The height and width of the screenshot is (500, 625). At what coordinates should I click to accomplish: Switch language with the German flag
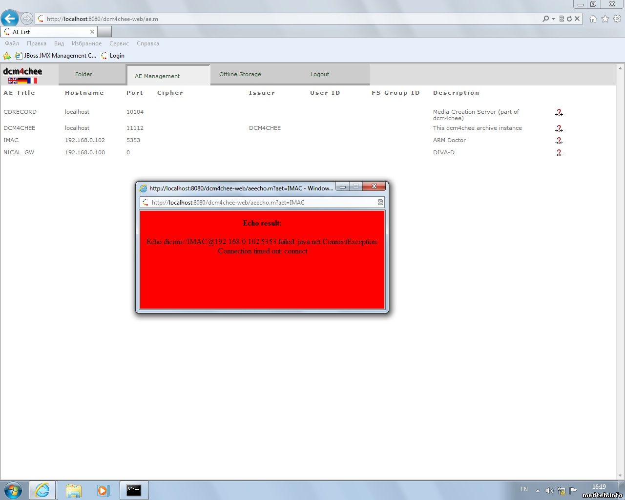[23, 81]
